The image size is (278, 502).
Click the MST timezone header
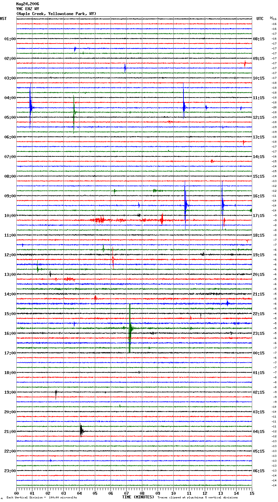[3, 19]
